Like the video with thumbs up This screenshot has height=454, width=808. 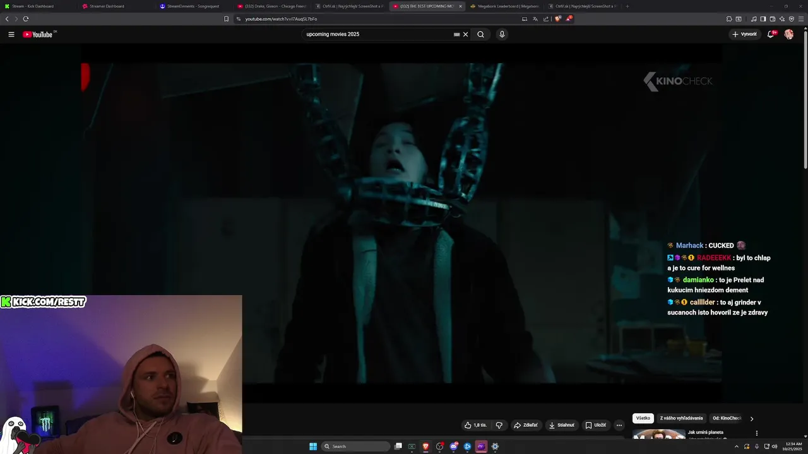tap(475, 425)
